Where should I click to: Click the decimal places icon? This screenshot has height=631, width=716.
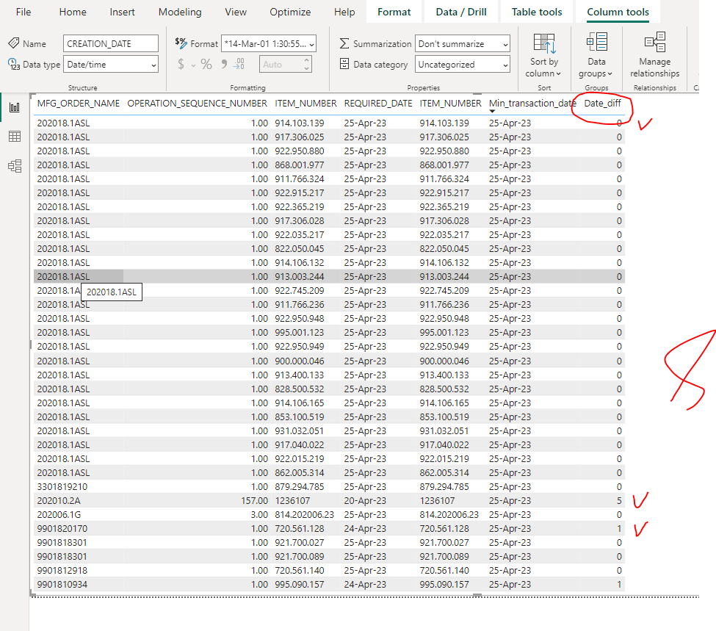[x=239, y=65]
